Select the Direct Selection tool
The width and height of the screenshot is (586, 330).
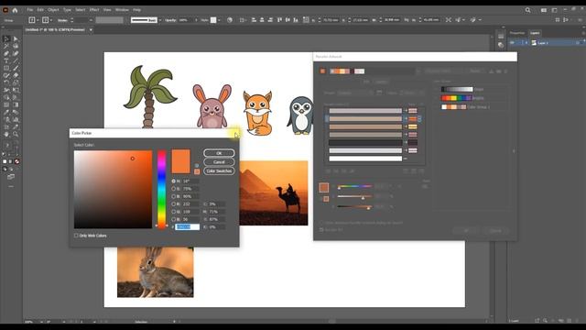16,38
